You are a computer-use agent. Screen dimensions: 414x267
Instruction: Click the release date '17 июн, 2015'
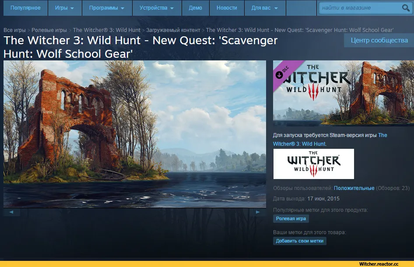click(x=323, y=199)
